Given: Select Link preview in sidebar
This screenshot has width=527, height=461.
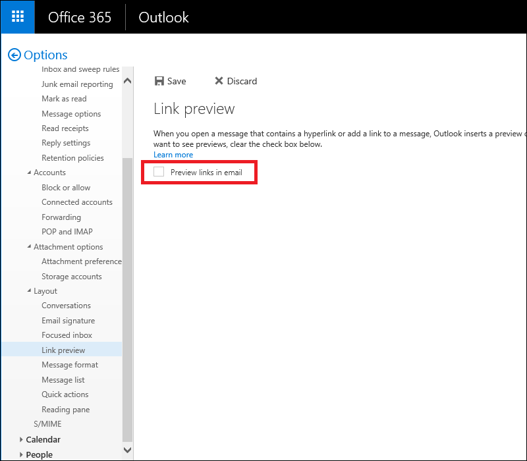Looking at the screenshot, I should pyautogui.click(x=62, y=350).
